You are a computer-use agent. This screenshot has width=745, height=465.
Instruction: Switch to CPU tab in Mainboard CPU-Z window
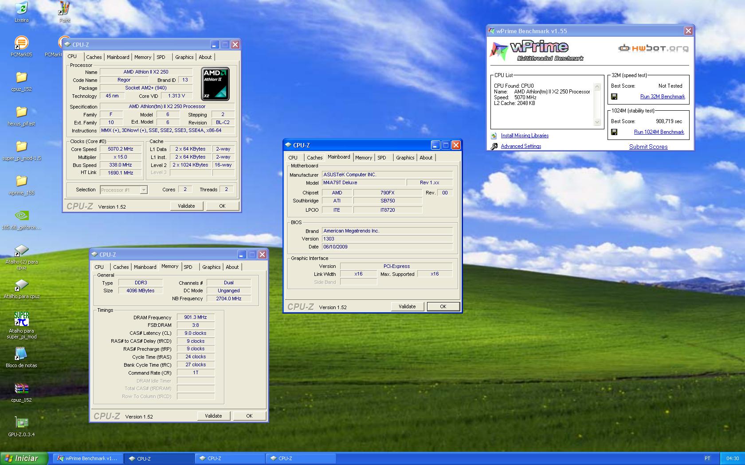(x=293, y=158)
